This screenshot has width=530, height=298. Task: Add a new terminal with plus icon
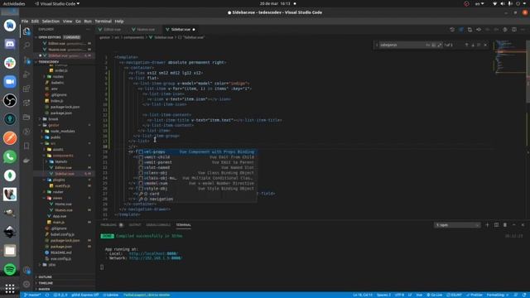point(487,225)
